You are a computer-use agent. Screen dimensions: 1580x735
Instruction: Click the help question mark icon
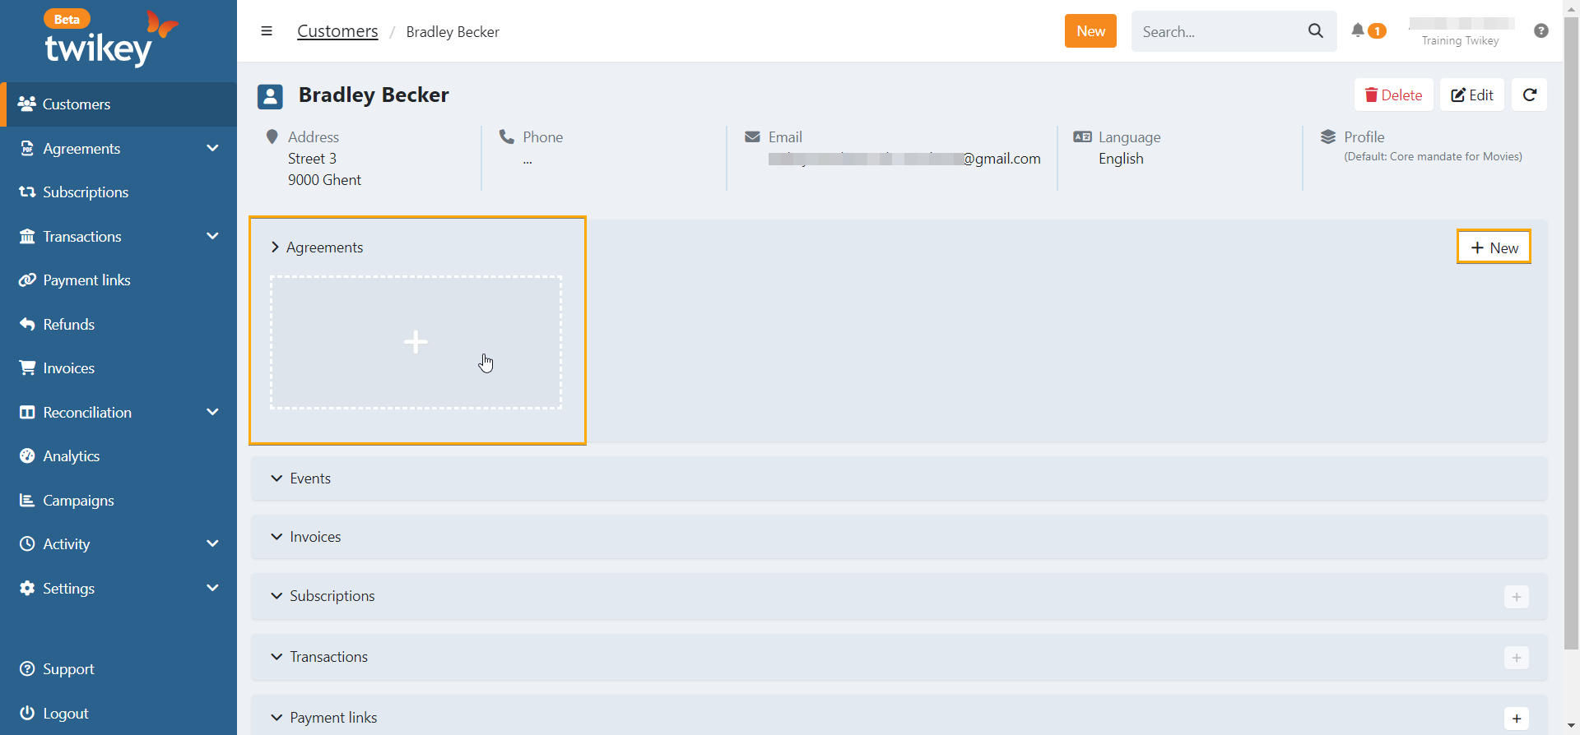pos(1540,31)
